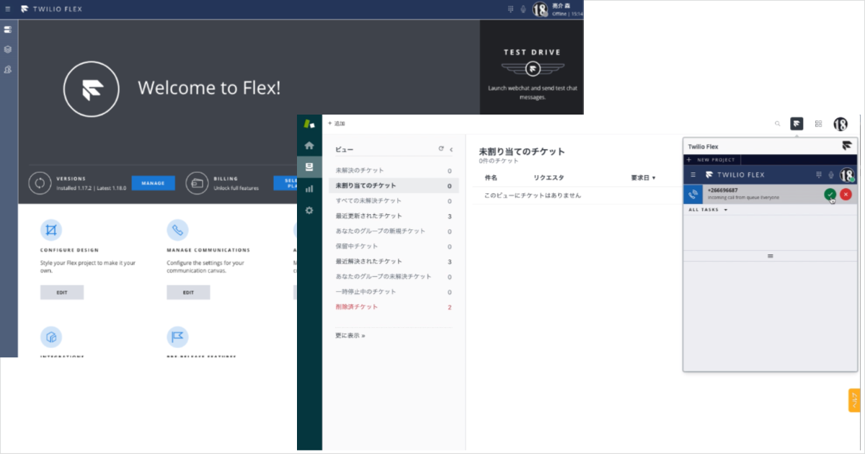This screenshot has height=454, width=865.
Task: Click panel resize handle in Flex popup
Action: pyautogui.click(x=770, y=256)
